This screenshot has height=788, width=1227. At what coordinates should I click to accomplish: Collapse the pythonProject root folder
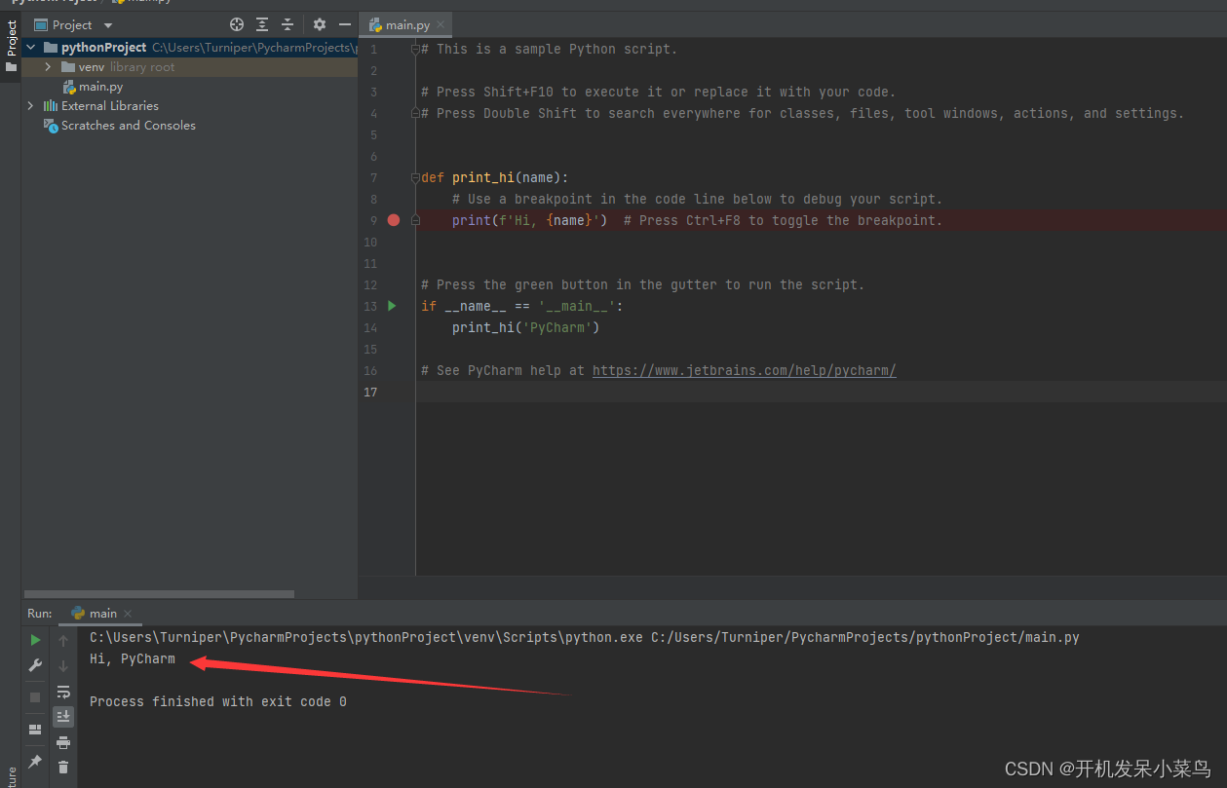(x=31, y=47)
